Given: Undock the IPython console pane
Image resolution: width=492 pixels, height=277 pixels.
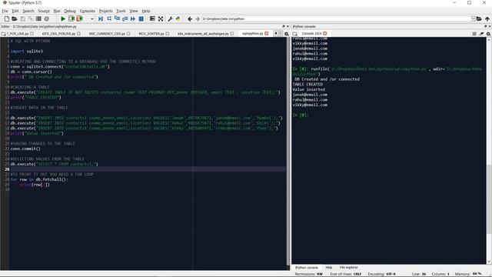Looking at the screenshot, I should pos(485,26).
